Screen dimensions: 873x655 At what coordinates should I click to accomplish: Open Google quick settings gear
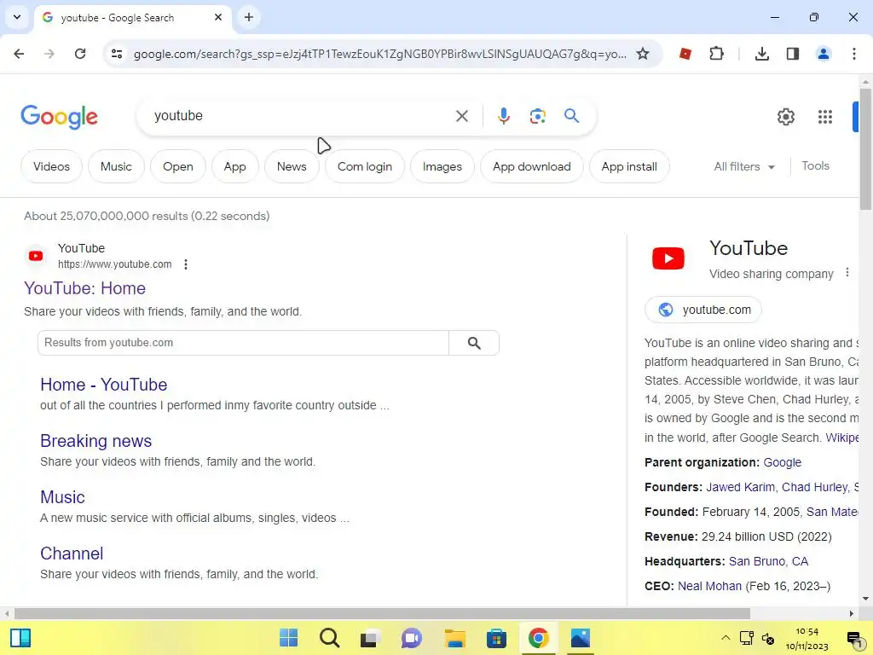785,116
